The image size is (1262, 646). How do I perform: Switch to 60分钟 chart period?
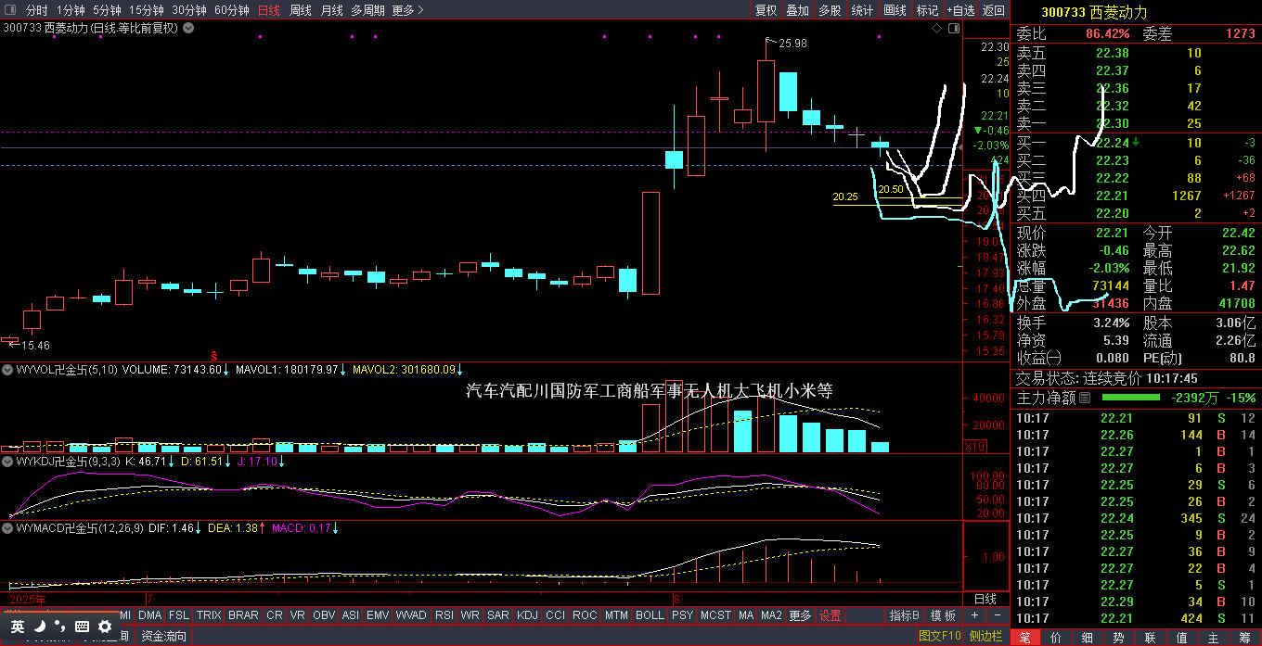[232, 10]
